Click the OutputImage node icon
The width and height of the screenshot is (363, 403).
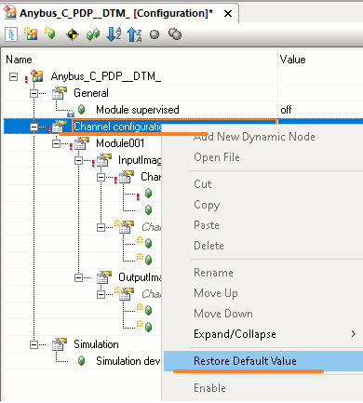click(104, 277)
